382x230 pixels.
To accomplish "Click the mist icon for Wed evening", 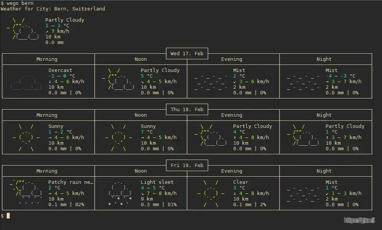I will (211, 82).
